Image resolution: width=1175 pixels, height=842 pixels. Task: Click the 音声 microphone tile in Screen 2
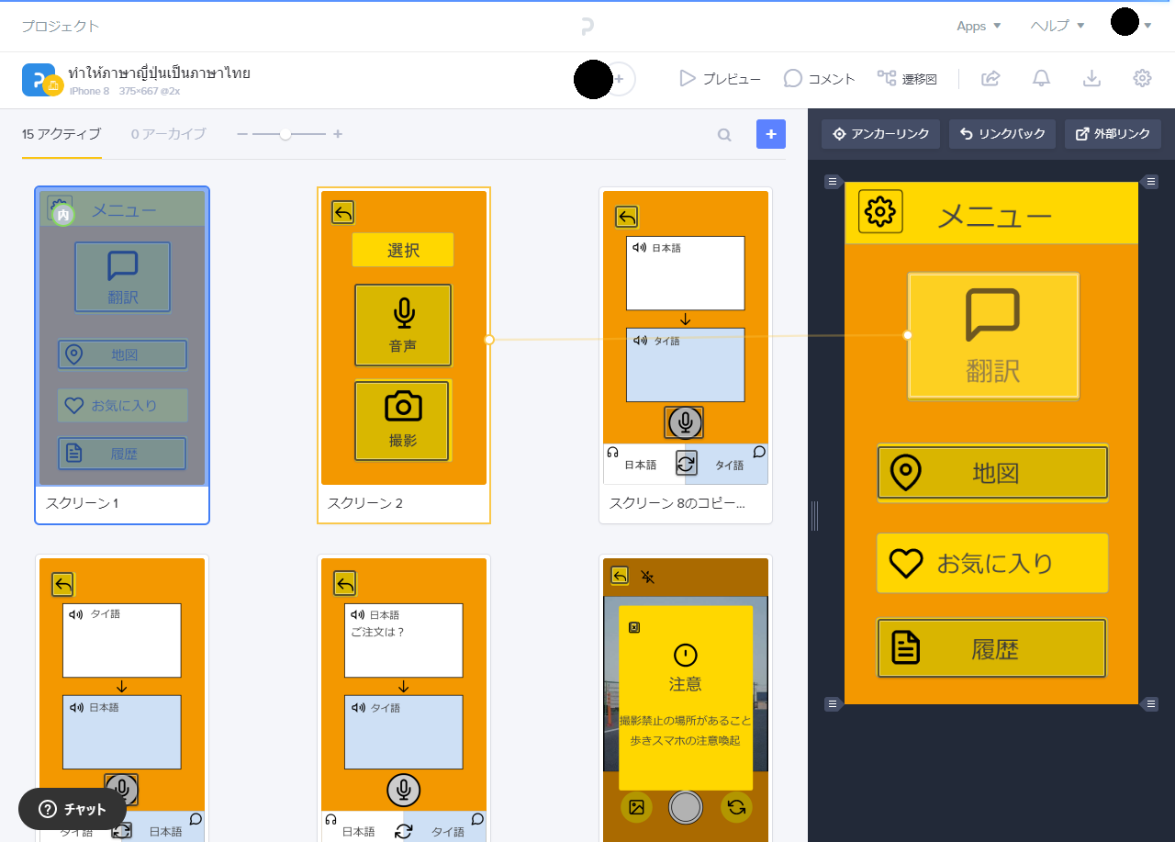point(403,326)
